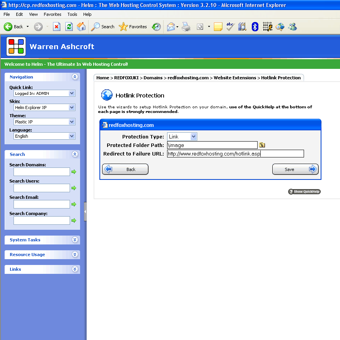Viewport: 340px width, 340px height.
Task: Click the Mail envelope icon
Action: (171, 27)
